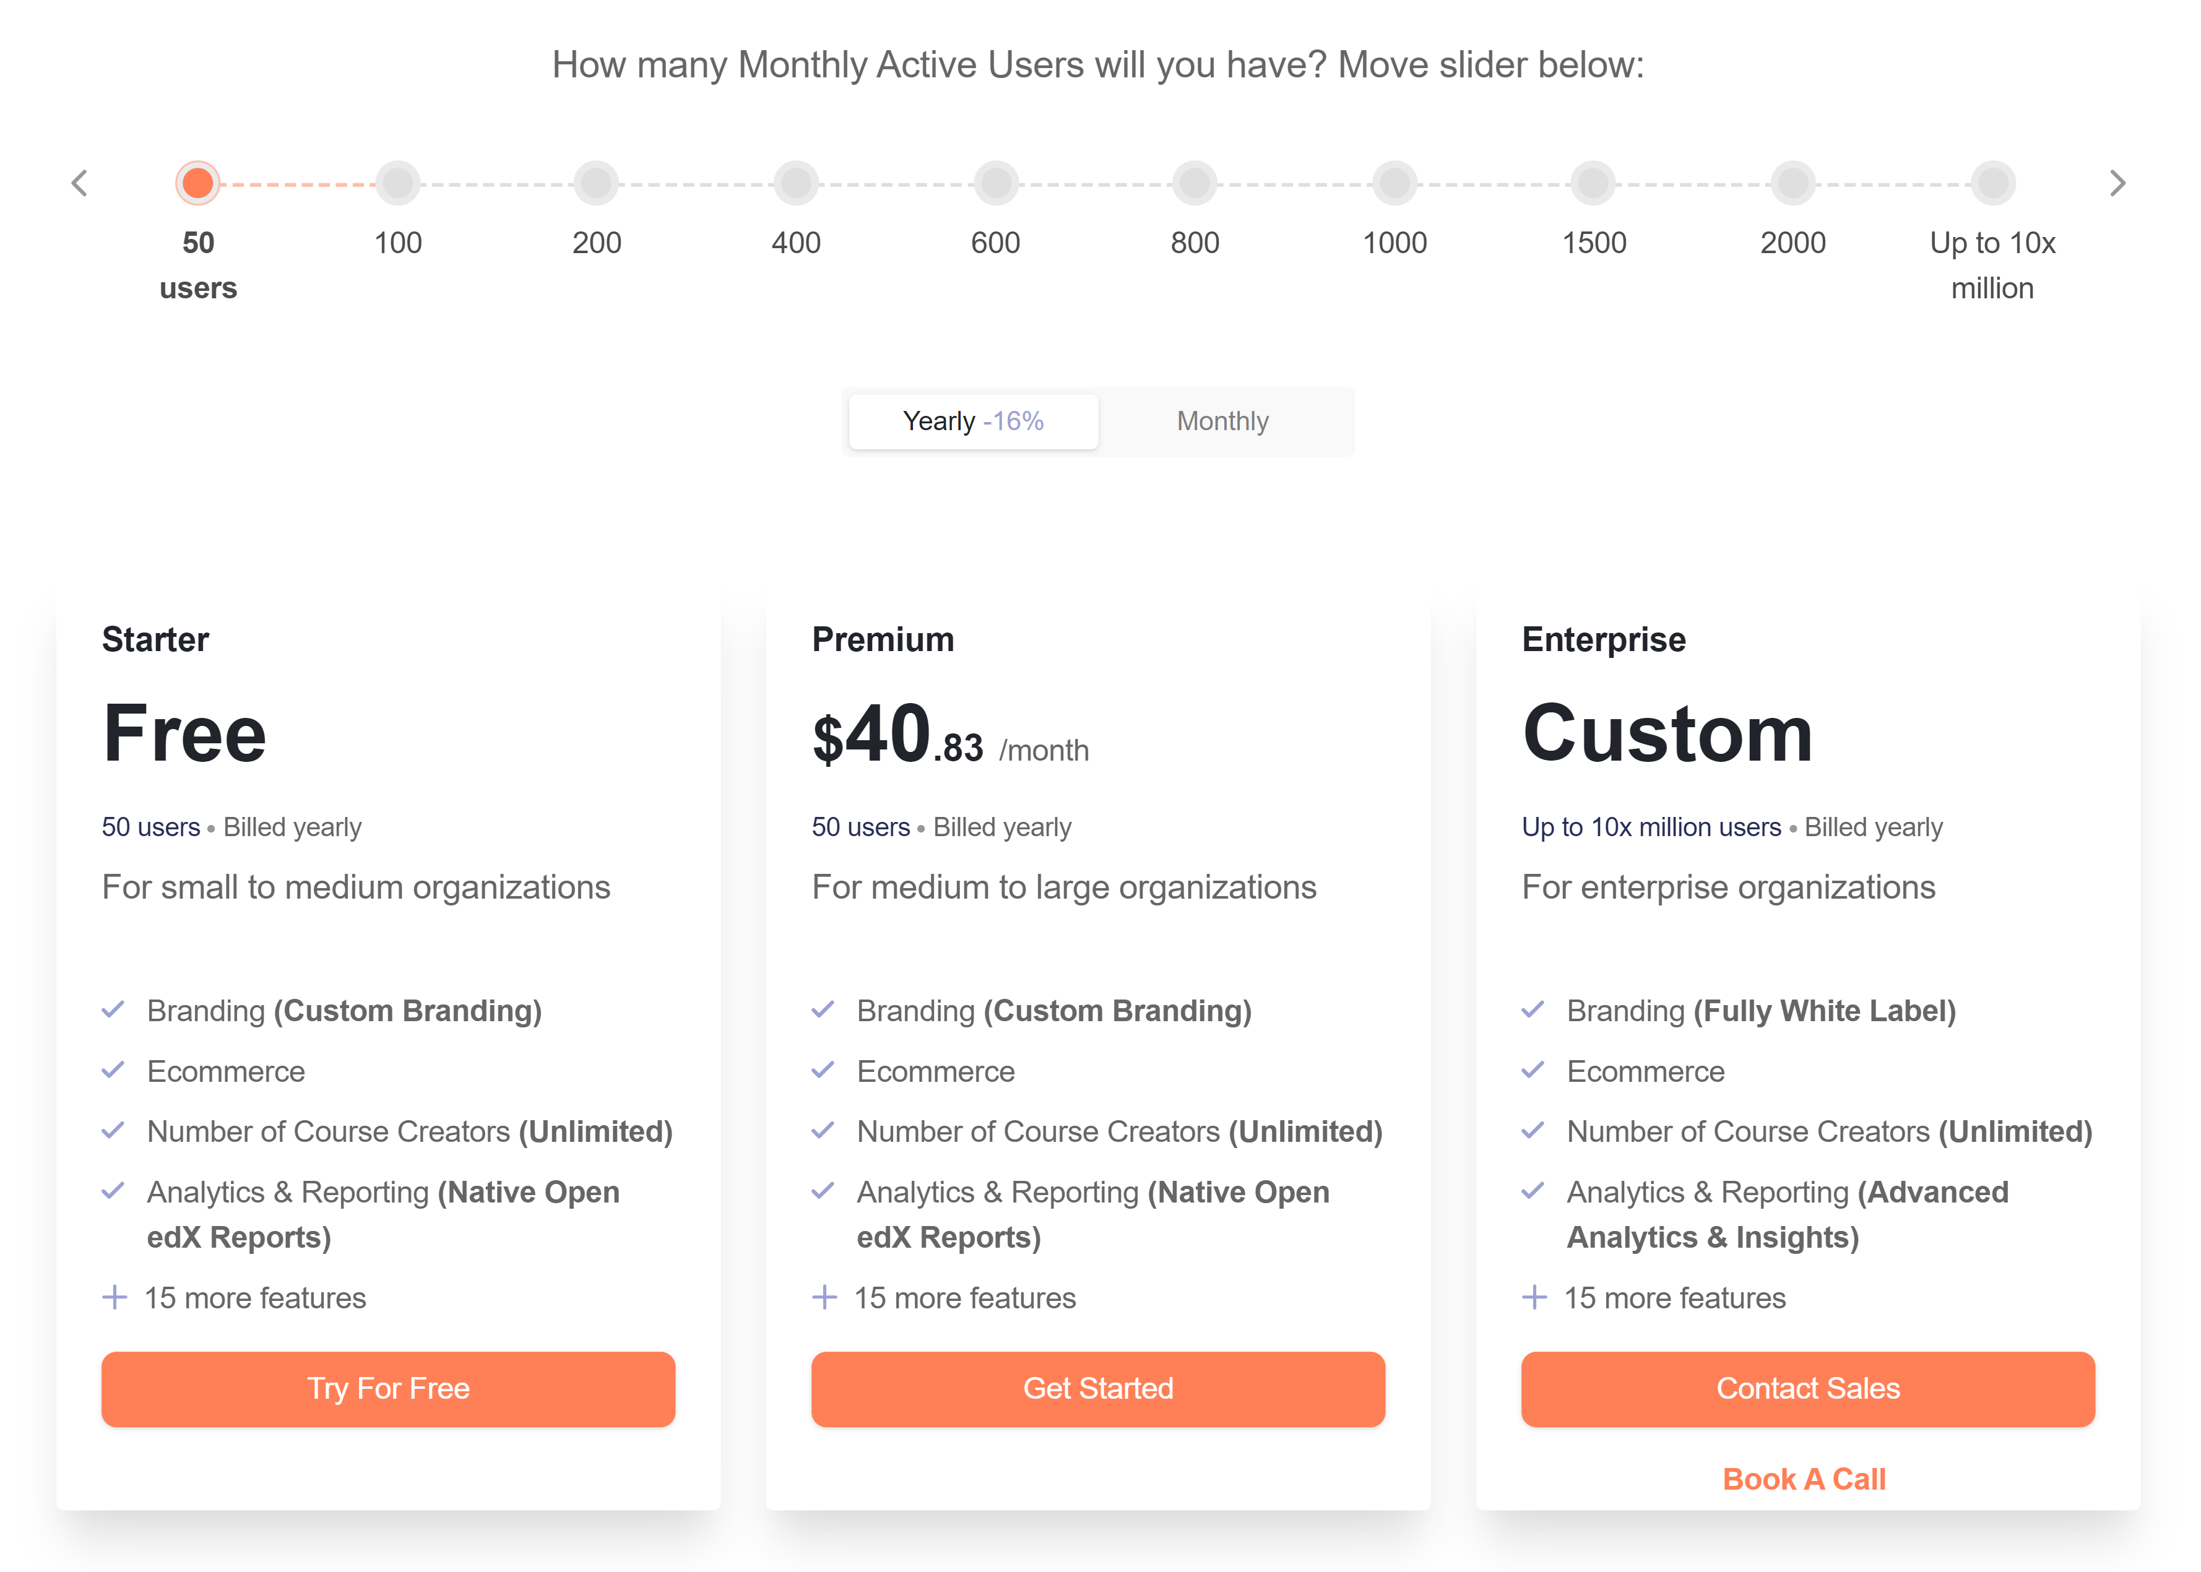Screen dimensions: 2201x1572
Task: Click the plus icon in the Starter plan
Action: pos(115,1297)
